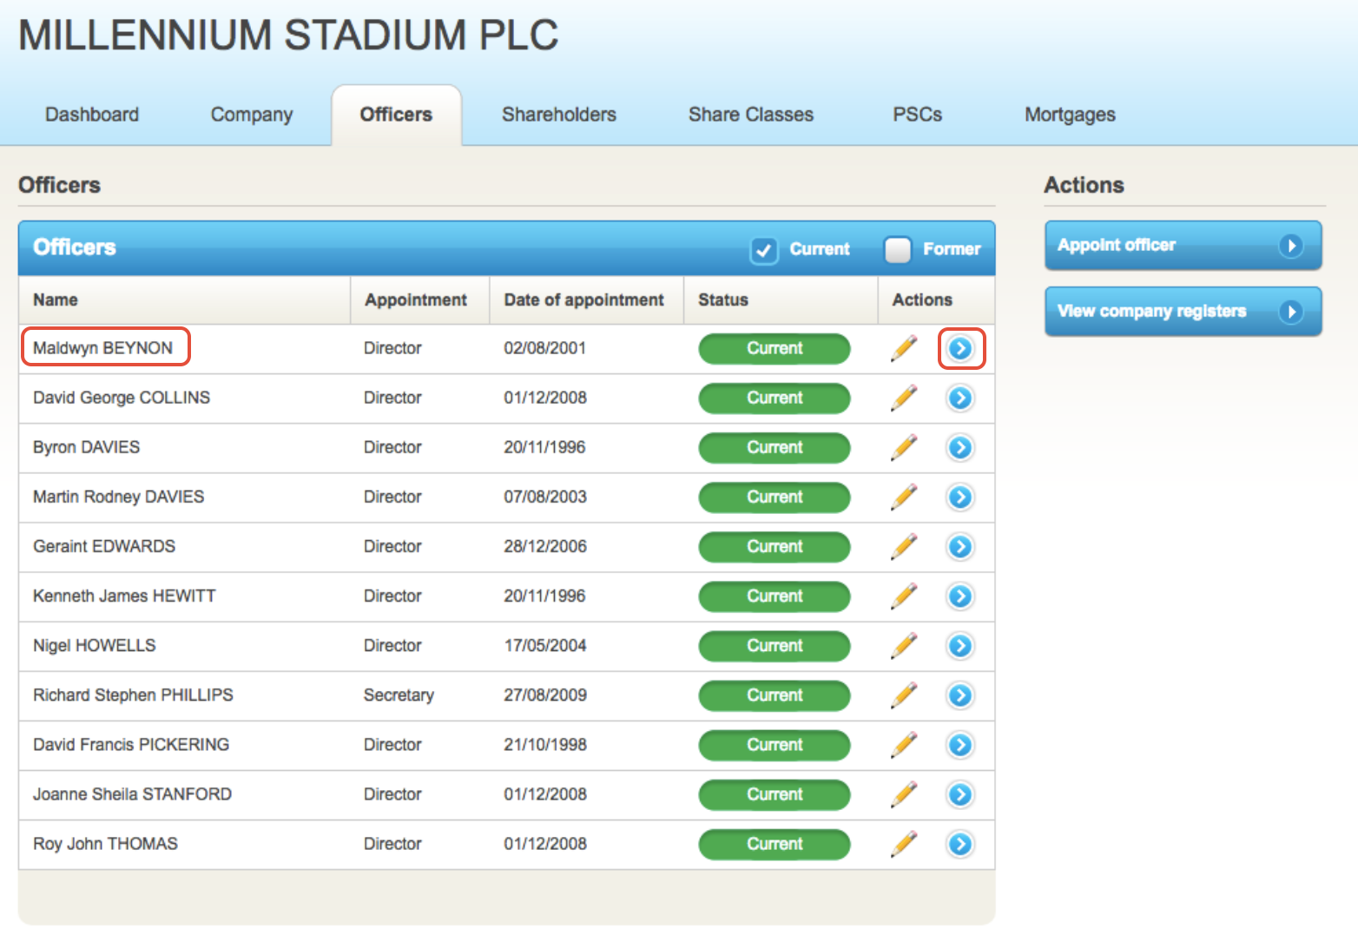Screen dimensions: 1358x935
Task: Click appointment date 02/08/2001
Action: [544, 348]
